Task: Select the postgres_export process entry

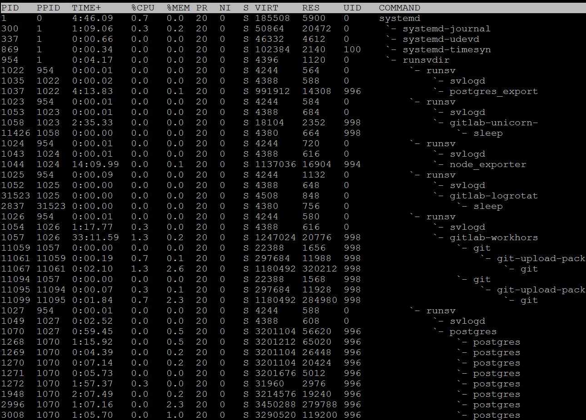Action: point(493,91)
